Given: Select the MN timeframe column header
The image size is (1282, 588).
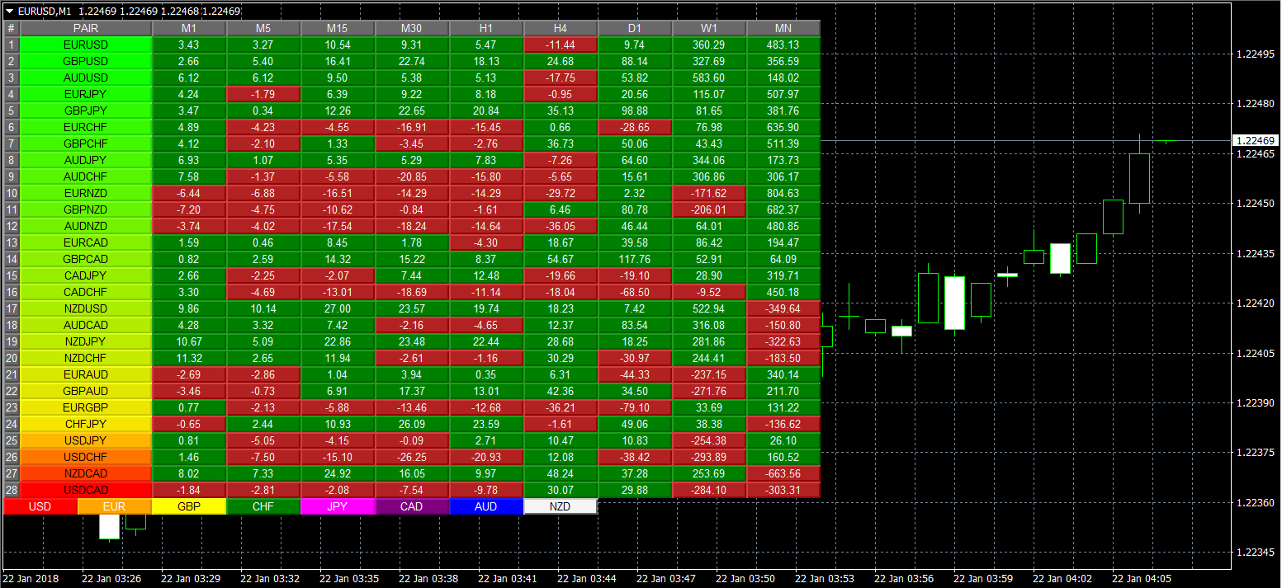Looking at the screenshot, I should click(x=783, y=29).
